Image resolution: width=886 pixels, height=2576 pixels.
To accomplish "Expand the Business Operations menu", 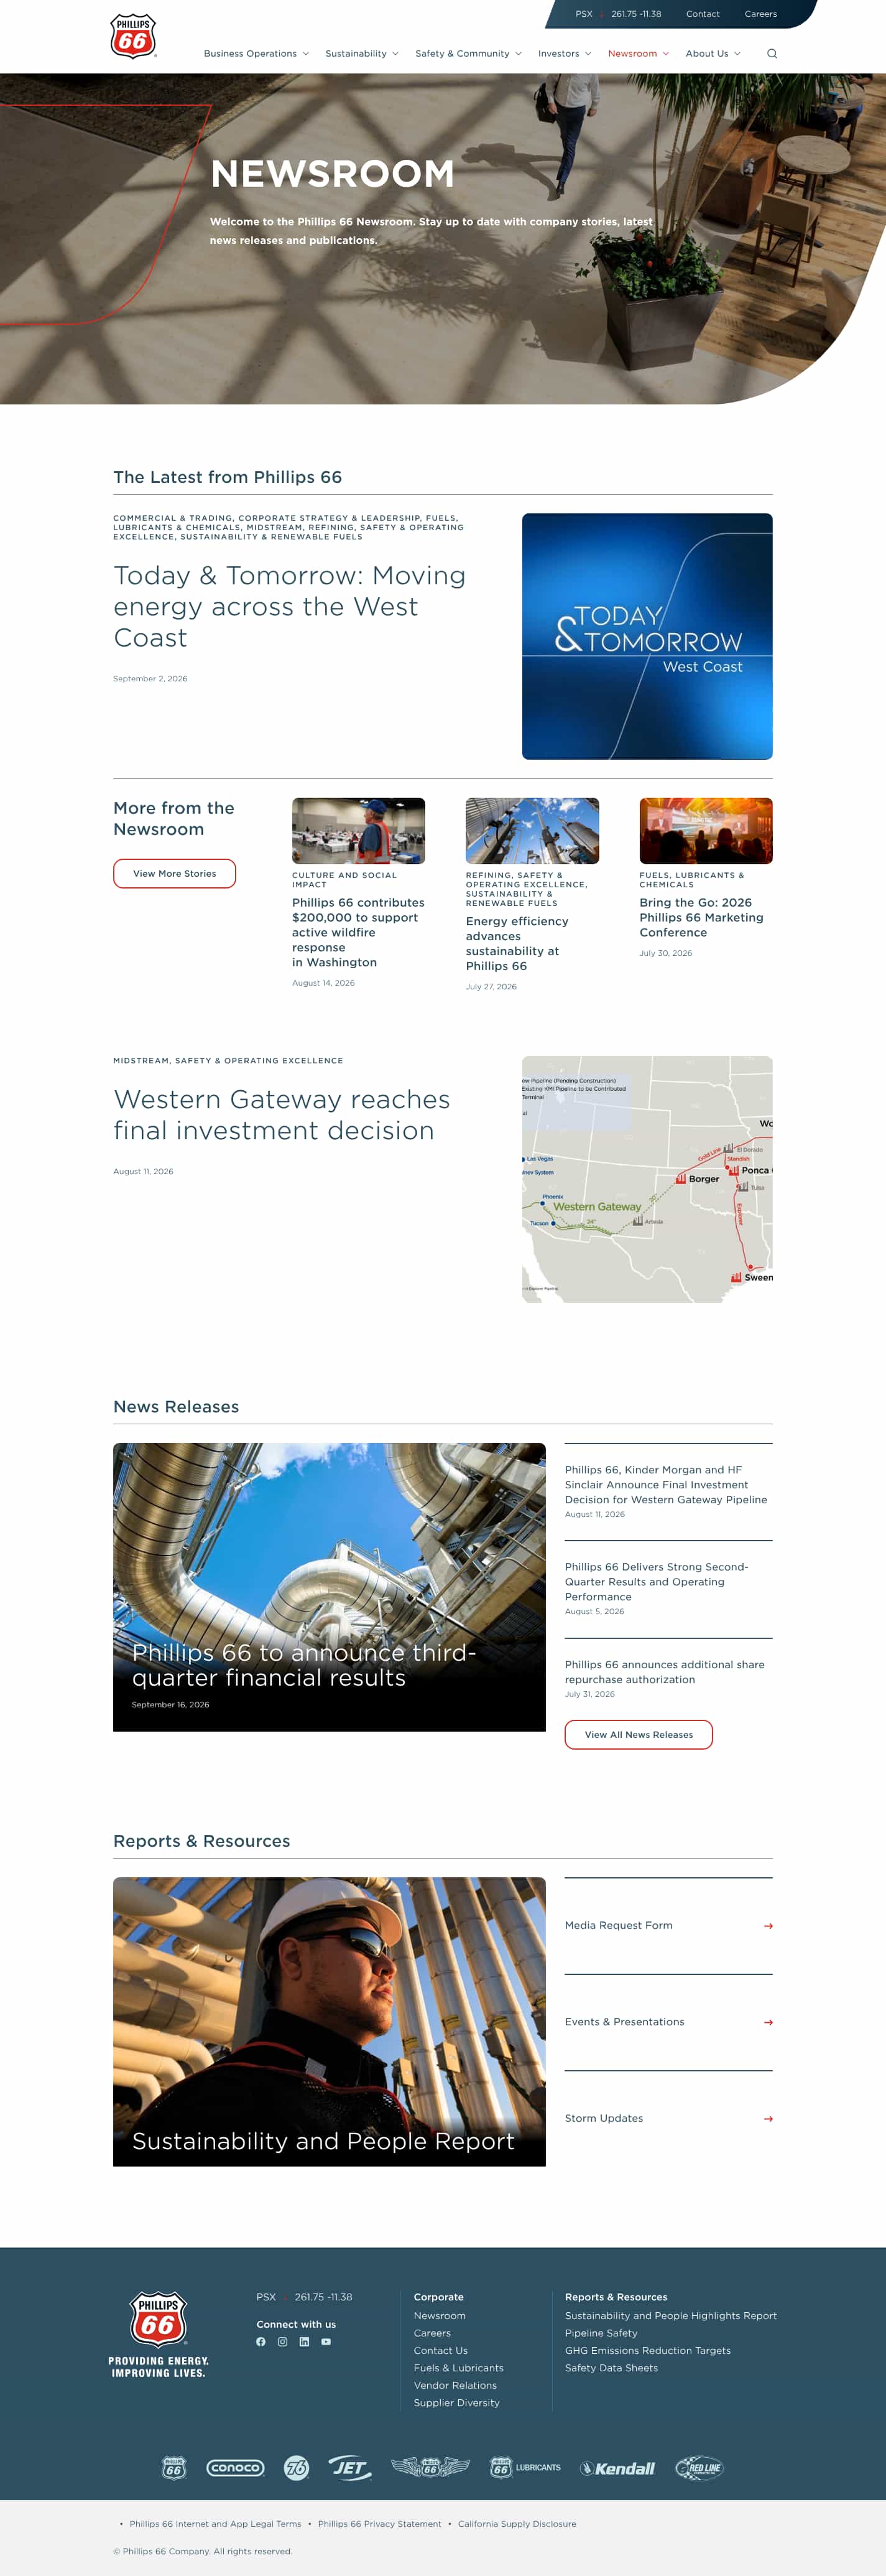I will tap(257, 54).
